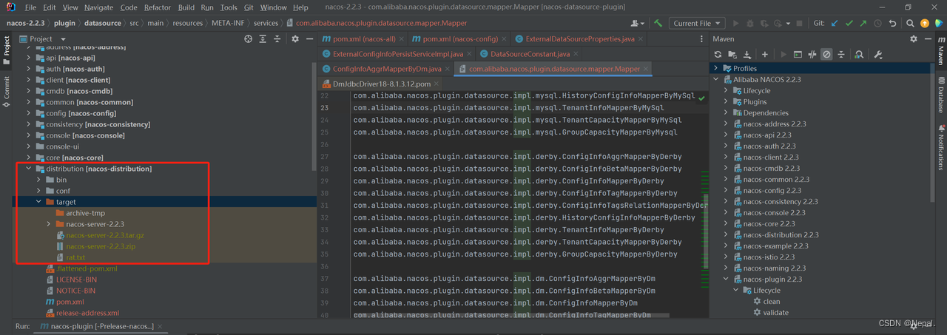Collapse the target folder in Project tree

tap(39, 202)
